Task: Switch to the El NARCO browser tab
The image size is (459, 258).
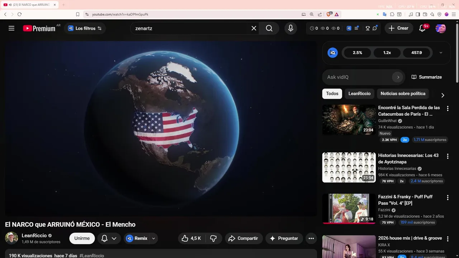Action: coord(30,5)
